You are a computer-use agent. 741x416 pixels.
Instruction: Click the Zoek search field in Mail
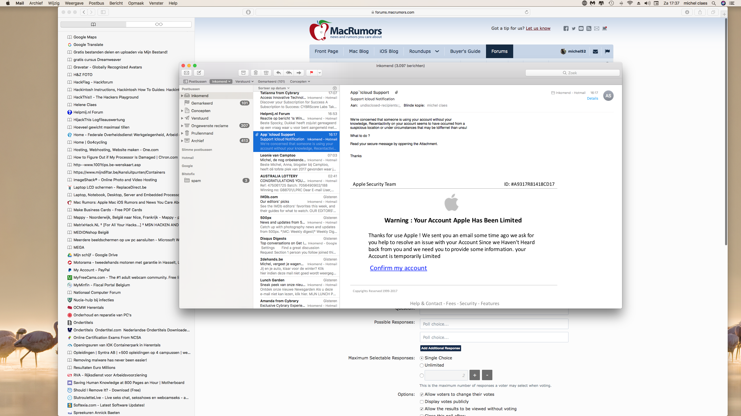click(x=573, y=73)
